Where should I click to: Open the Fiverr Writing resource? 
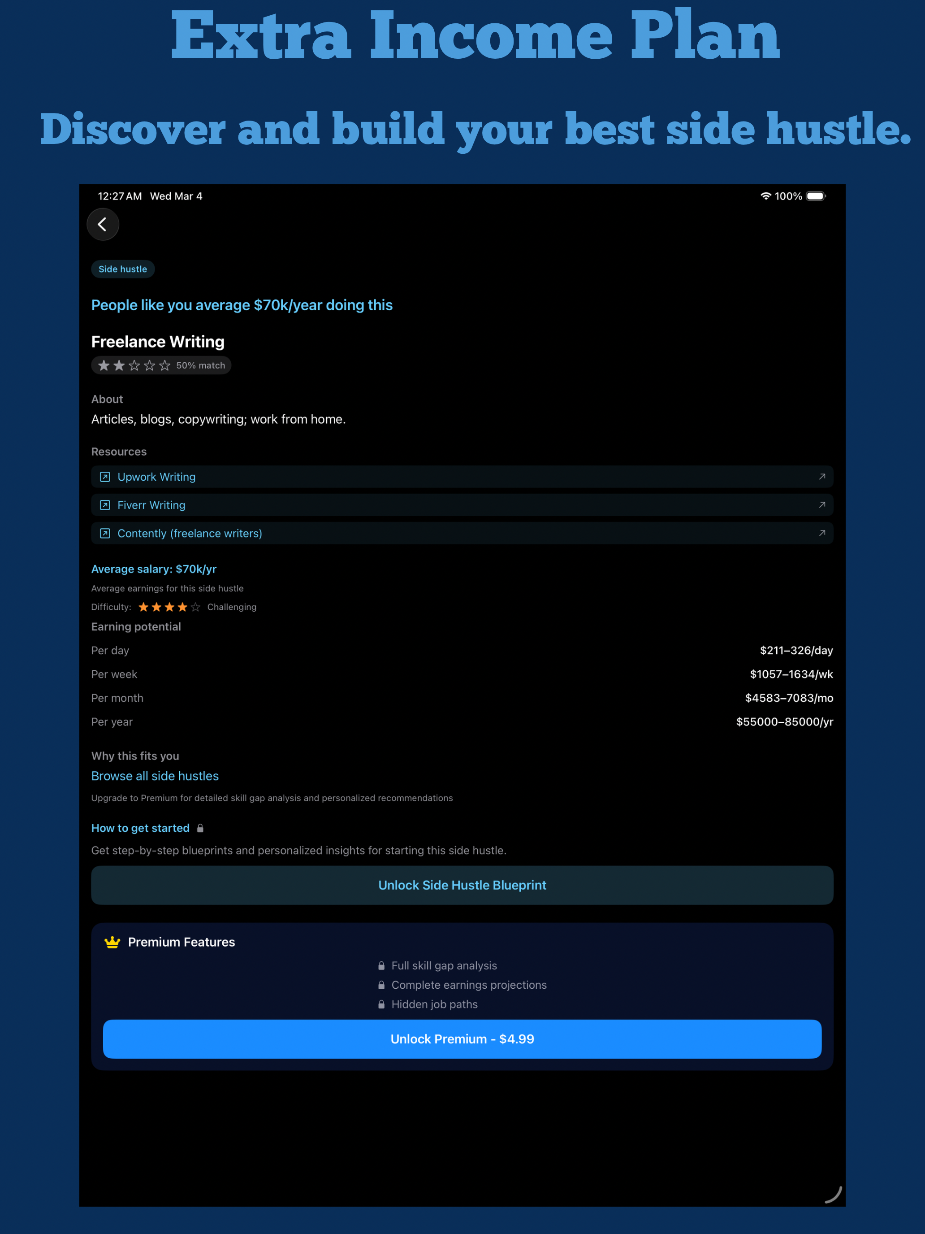462,505
